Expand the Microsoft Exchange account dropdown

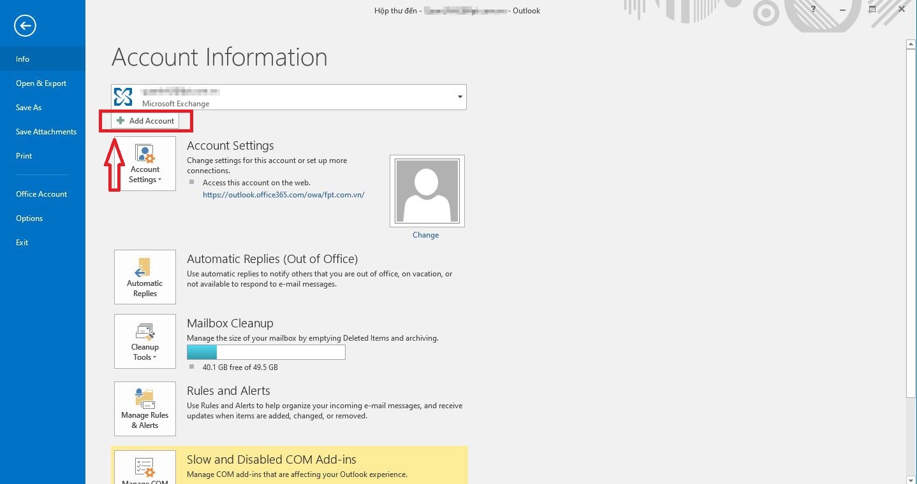[459, 97]
